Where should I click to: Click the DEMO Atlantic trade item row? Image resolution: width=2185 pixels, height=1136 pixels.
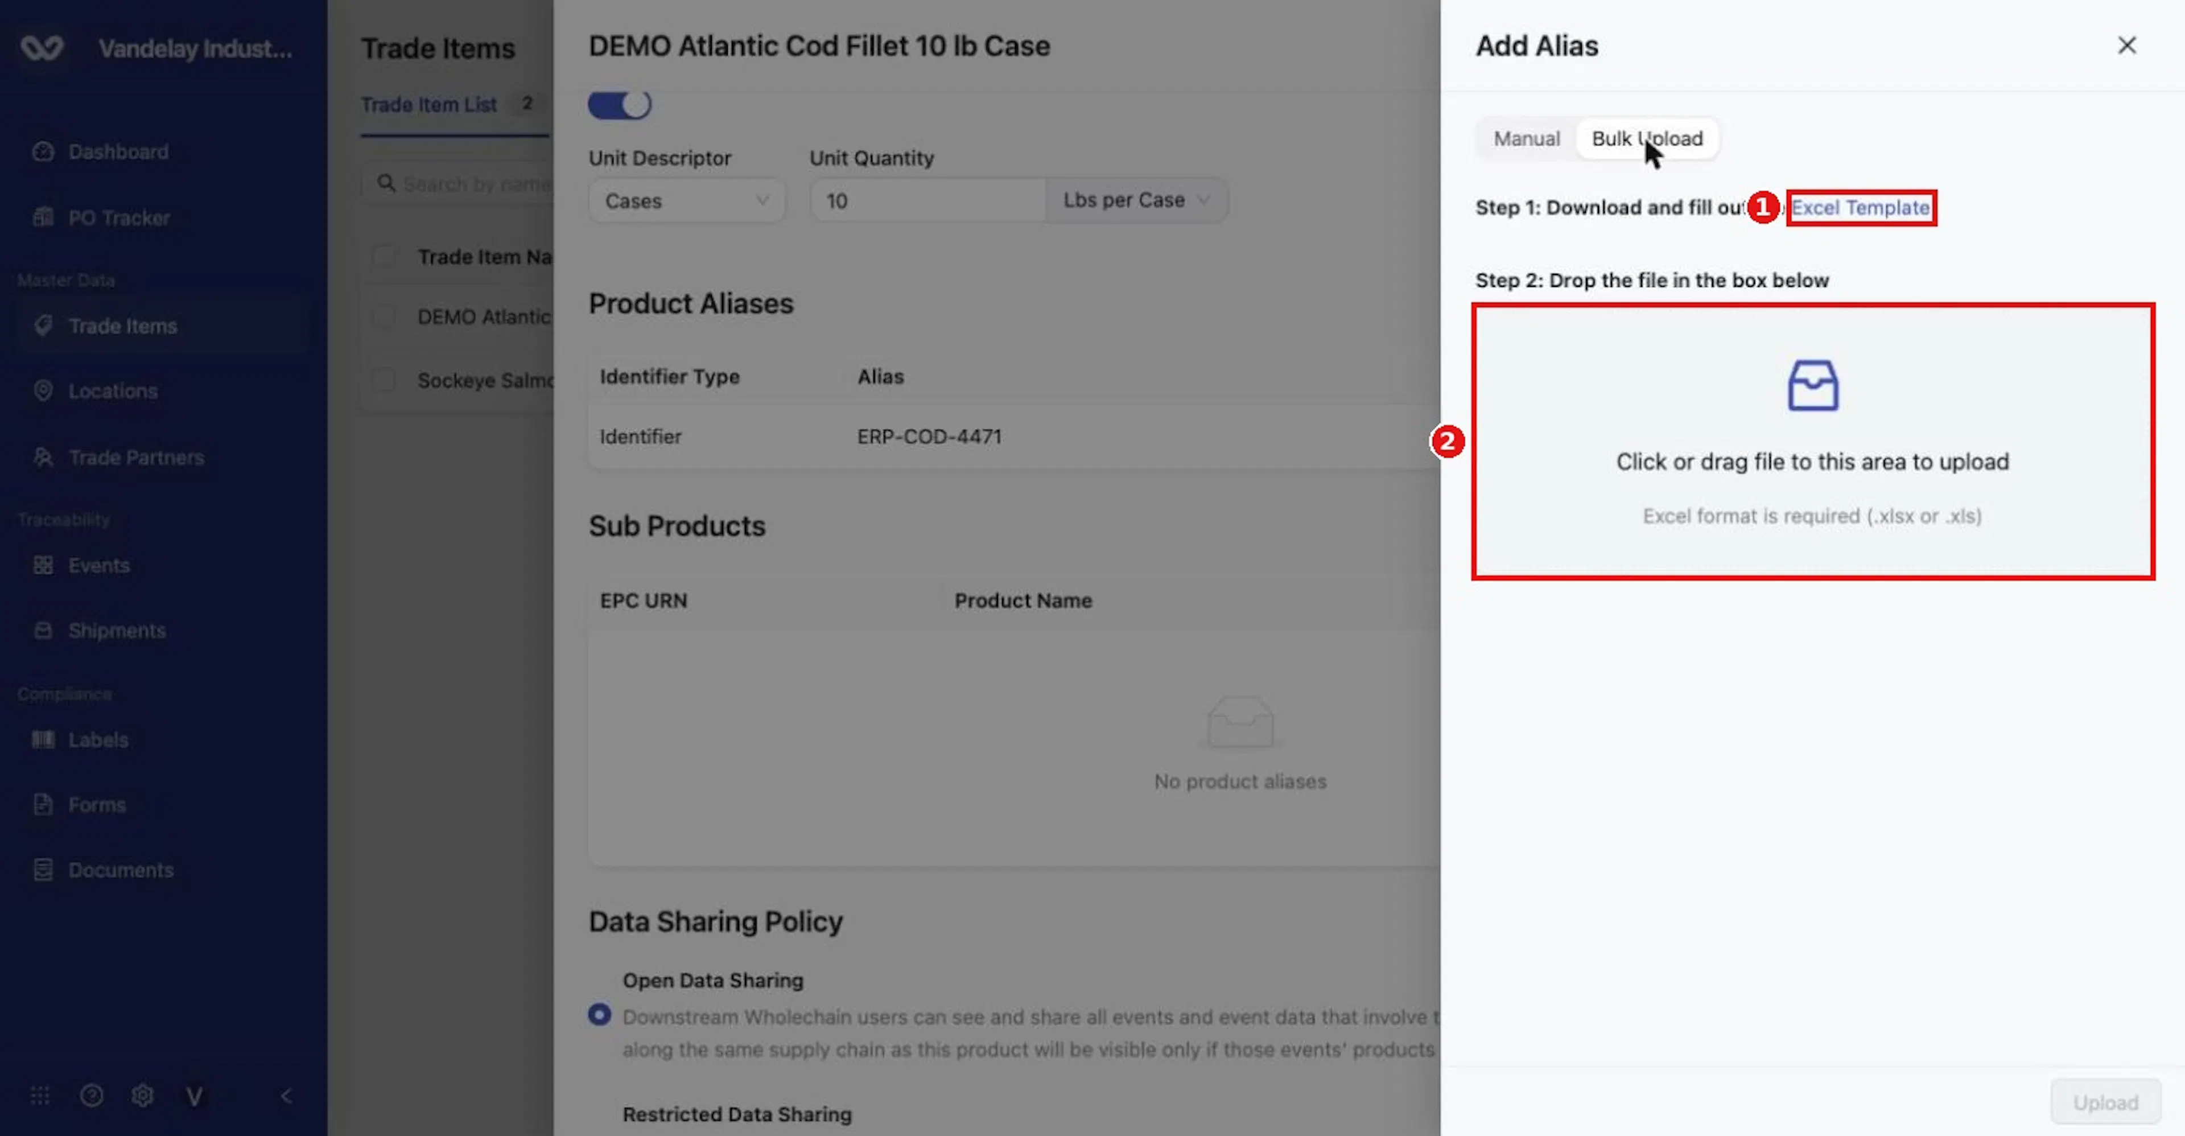click(458, 316)
